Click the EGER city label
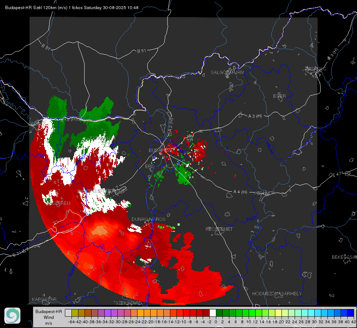 [x=279, y=96]
